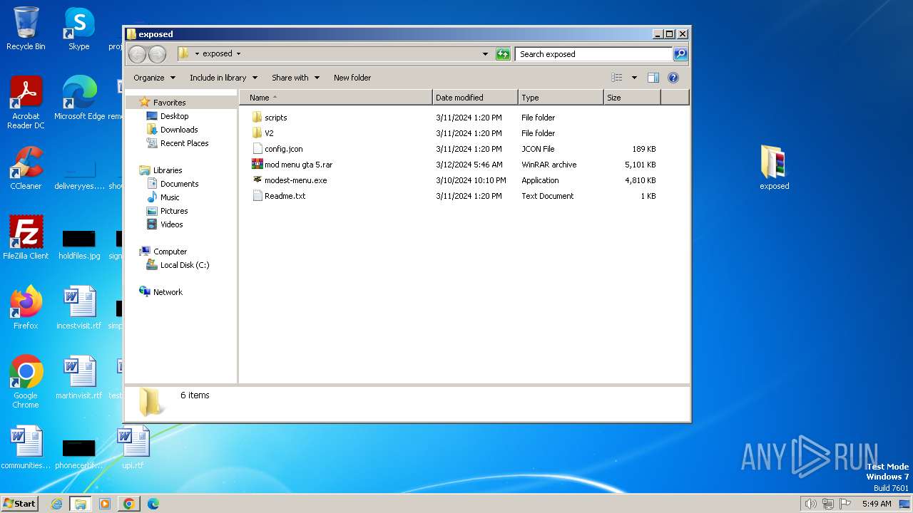This screenshot has height=513, width=913.
Task: Expand the address bar history dropdown arrow
Action: pos(485,54)
